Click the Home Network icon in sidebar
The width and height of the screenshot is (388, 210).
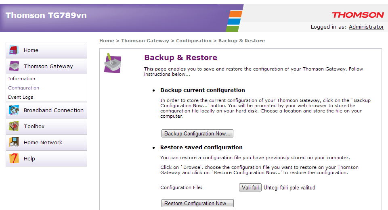coord(14,142)
